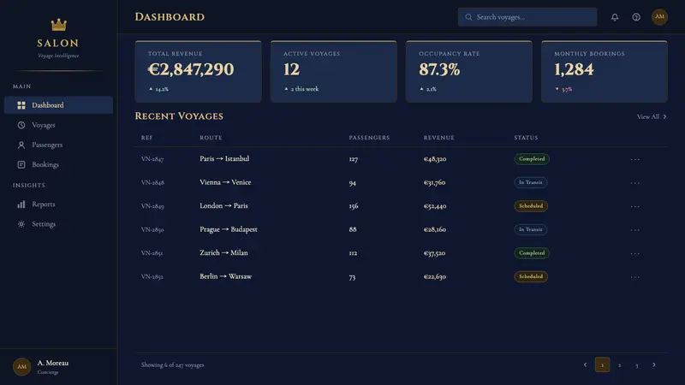Image resolution: width=685 pixels, height=385 pixels.
Task: Click the route Paris → Istanbul
Action: [224, 159]
